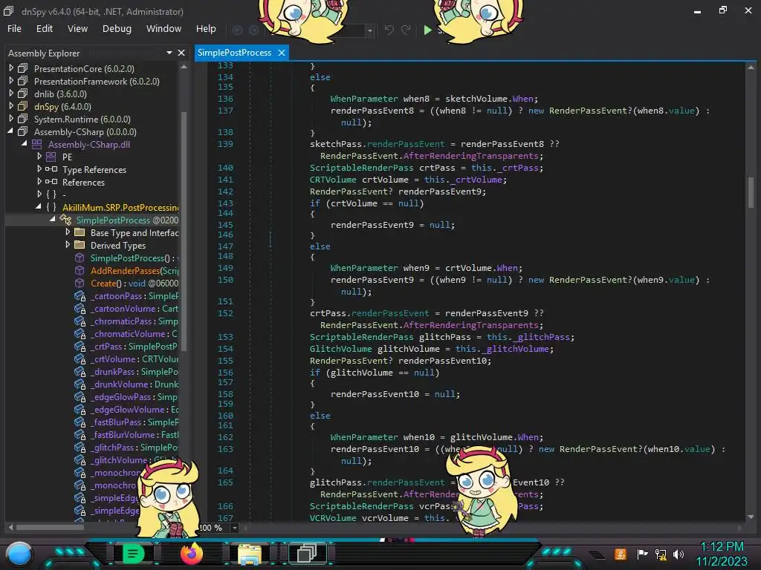Click the Start debugging green play icon
The width and height of the screenshot is (761, 570).
click(427, 30)
